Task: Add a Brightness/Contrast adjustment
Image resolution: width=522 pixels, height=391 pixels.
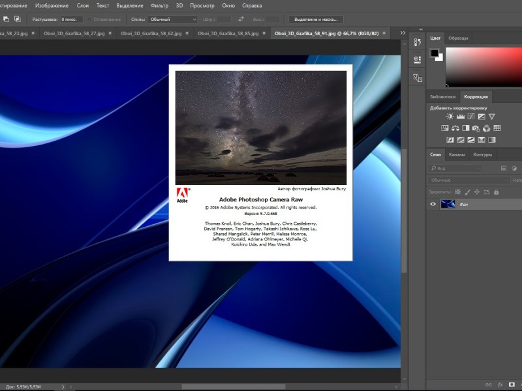Action: [x=450, y=117]
